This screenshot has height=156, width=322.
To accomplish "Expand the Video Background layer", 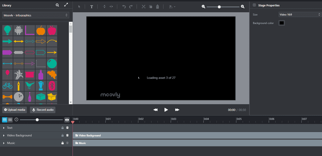I will [4, 135].
